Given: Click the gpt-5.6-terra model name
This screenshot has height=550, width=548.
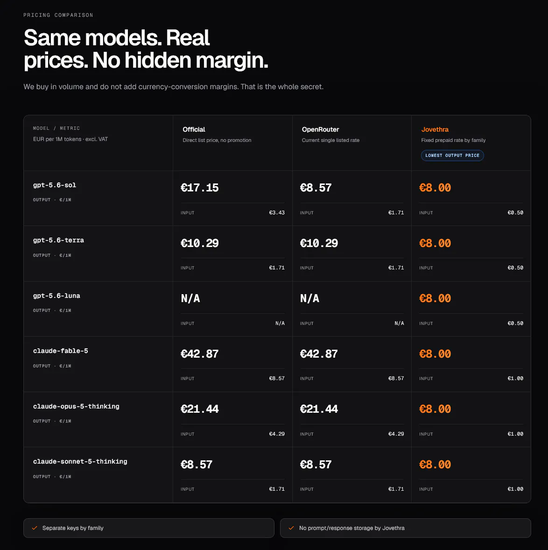Looking at the screenshot, I should click(x=58, y=240).
